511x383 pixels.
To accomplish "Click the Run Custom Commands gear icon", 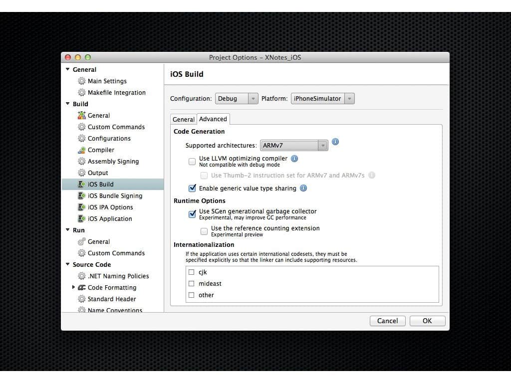I will tap(81, 253).
